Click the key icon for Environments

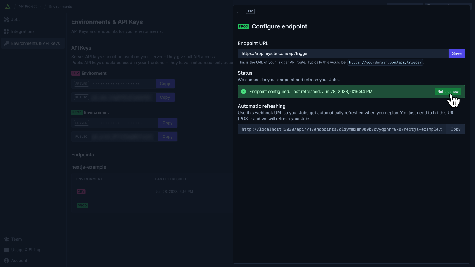[6, 43]
